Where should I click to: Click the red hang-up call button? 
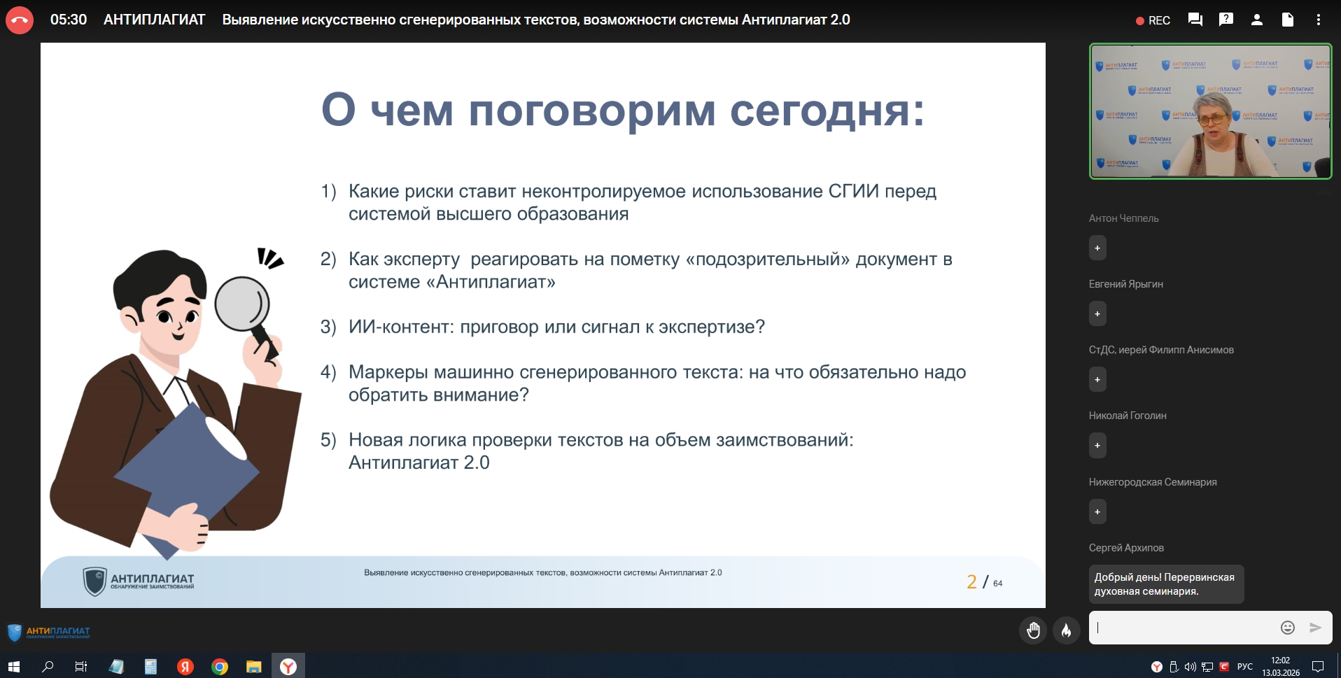20,20
